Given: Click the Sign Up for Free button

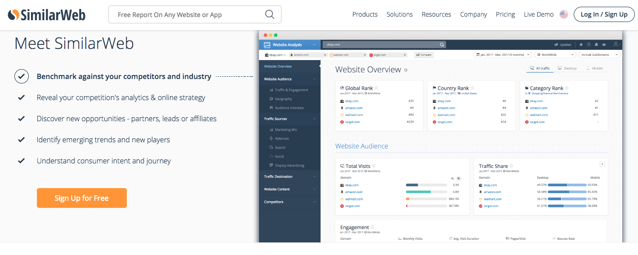Looking at the screenshot, I should (x=82, y=198).
